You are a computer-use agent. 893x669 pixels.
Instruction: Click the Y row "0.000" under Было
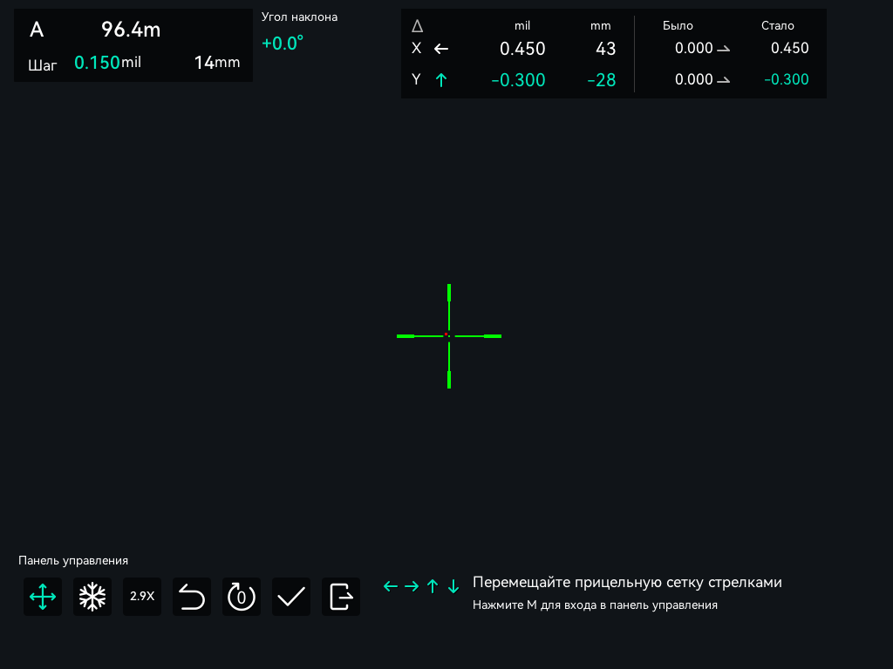pyautogui.click(x=693, y=79)
